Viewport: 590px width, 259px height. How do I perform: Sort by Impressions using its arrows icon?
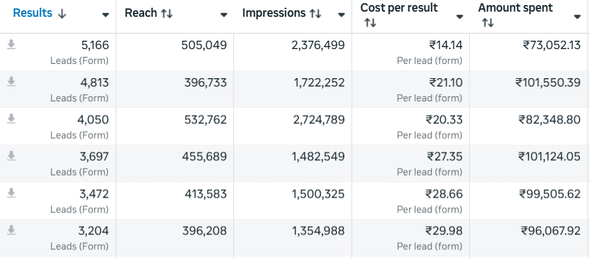316,14
